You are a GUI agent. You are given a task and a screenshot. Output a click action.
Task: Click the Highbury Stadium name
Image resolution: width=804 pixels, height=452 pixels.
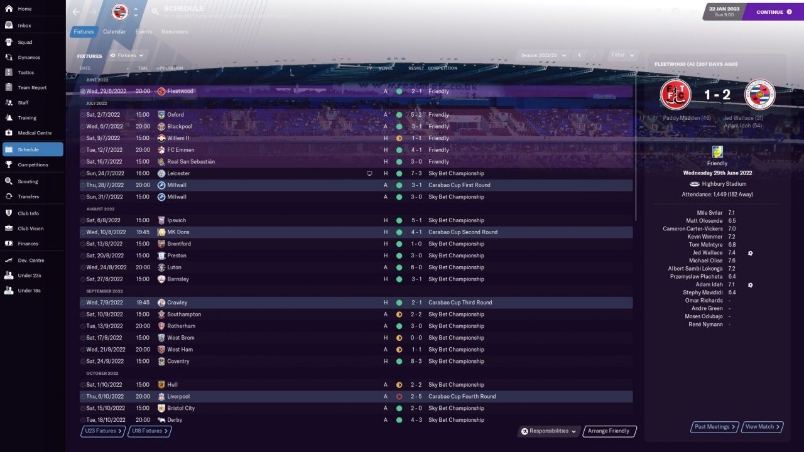724,184
